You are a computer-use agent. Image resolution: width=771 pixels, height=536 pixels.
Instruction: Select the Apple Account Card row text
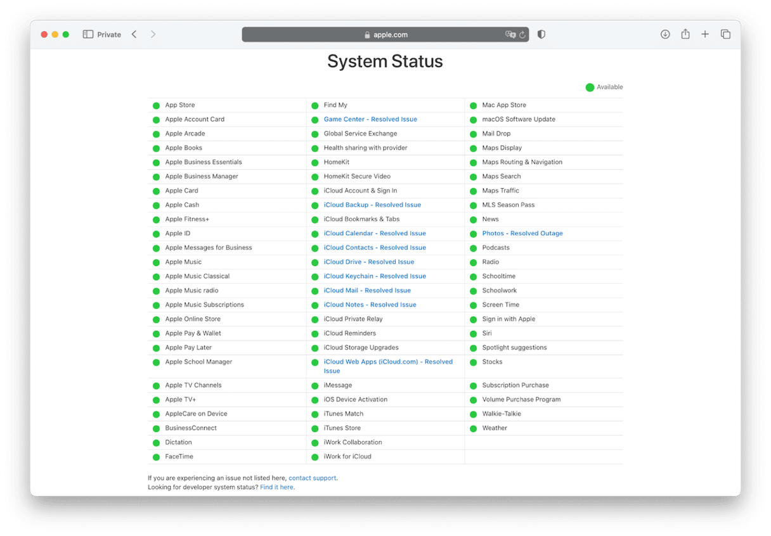point(195,119)
